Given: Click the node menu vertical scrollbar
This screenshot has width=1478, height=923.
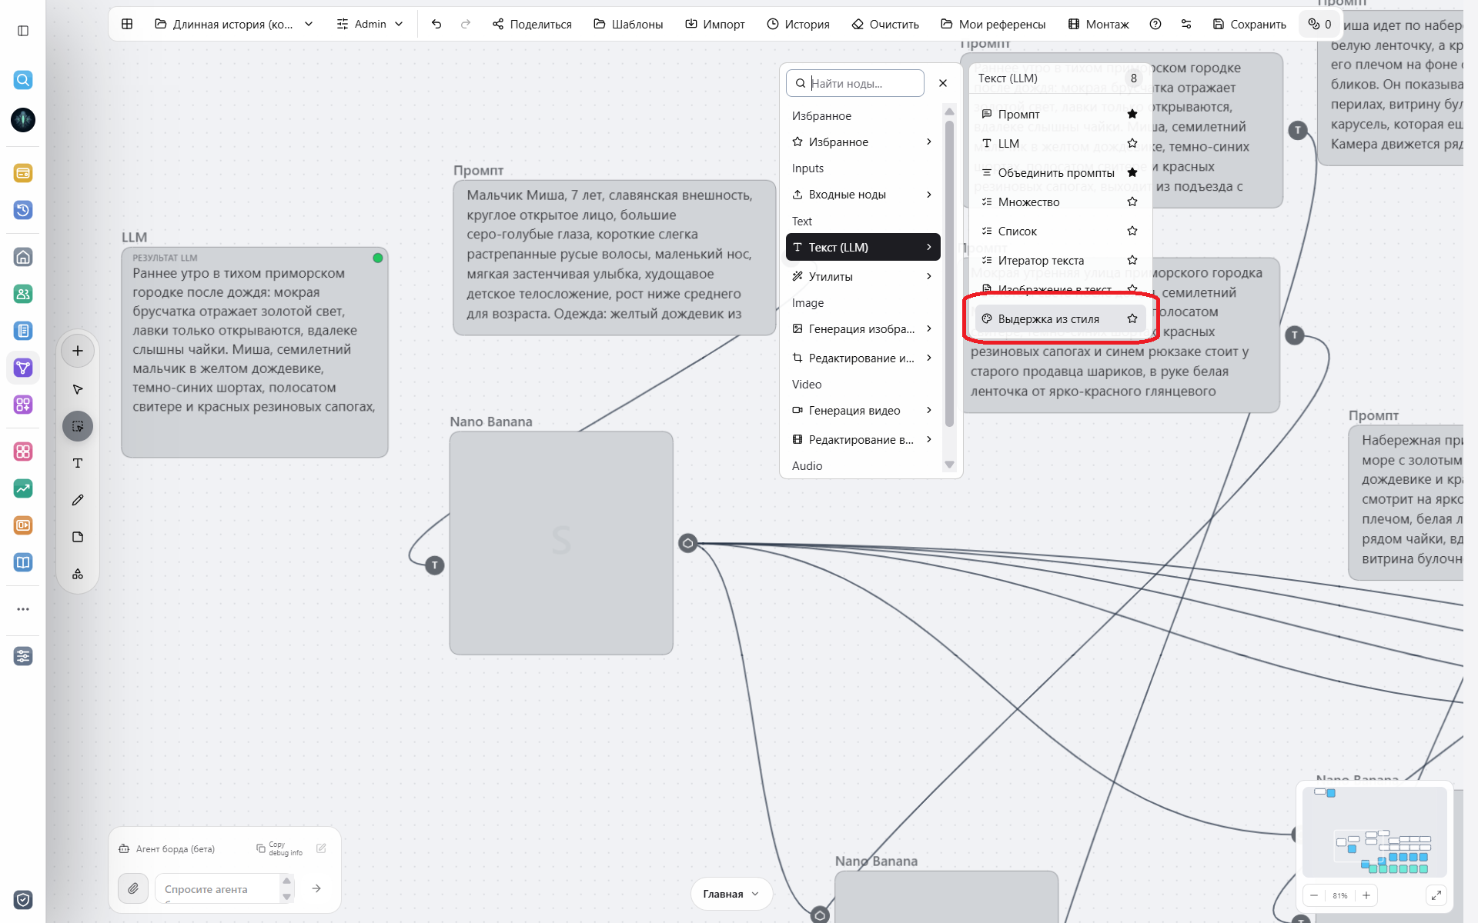Looking at the screenshot, I should (949, 273).
